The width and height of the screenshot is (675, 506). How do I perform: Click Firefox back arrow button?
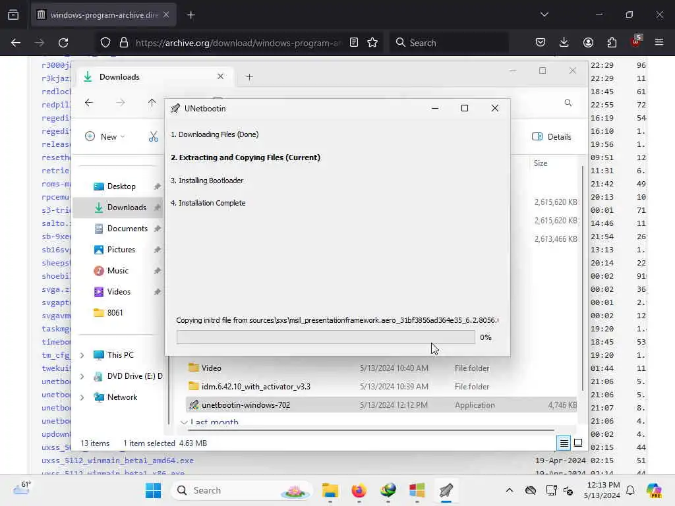16,43
